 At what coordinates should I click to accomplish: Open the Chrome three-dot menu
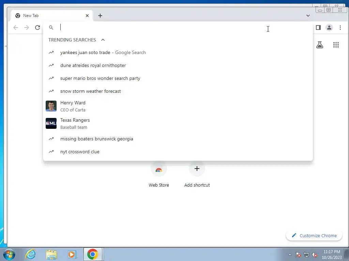(x=340, y=28)
